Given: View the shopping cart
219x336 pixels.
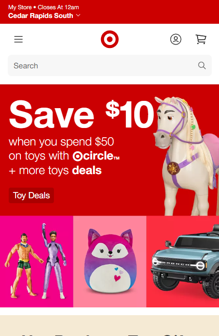Looking at the screenshot, I should [201, 39].
